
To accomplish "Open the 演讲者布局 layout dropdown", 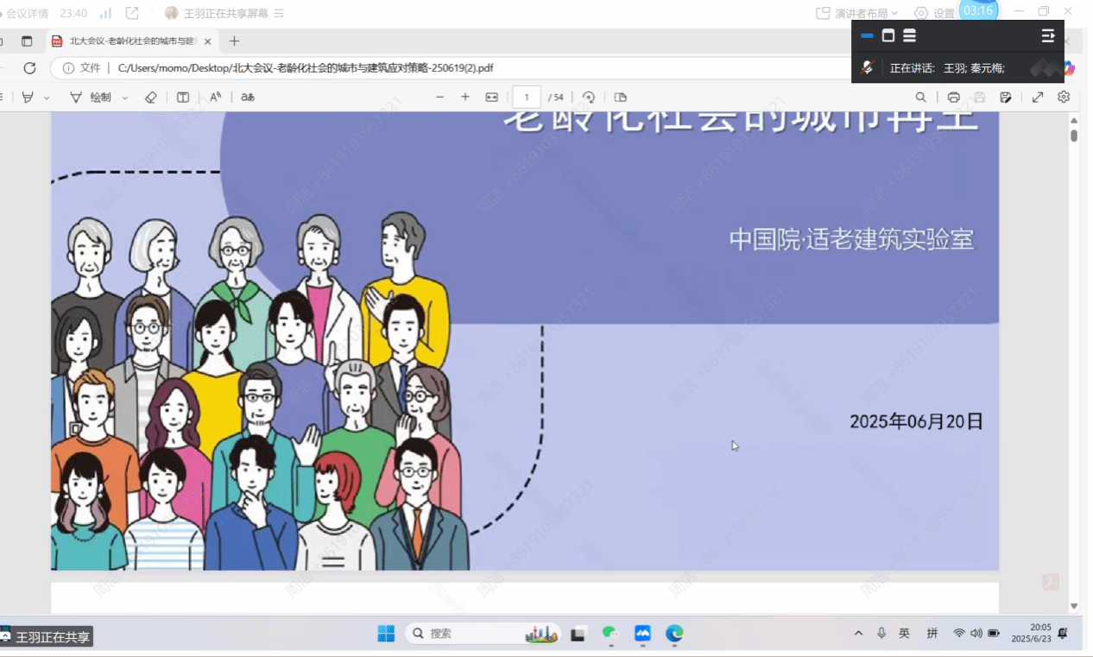I will (x=856, y=13).
